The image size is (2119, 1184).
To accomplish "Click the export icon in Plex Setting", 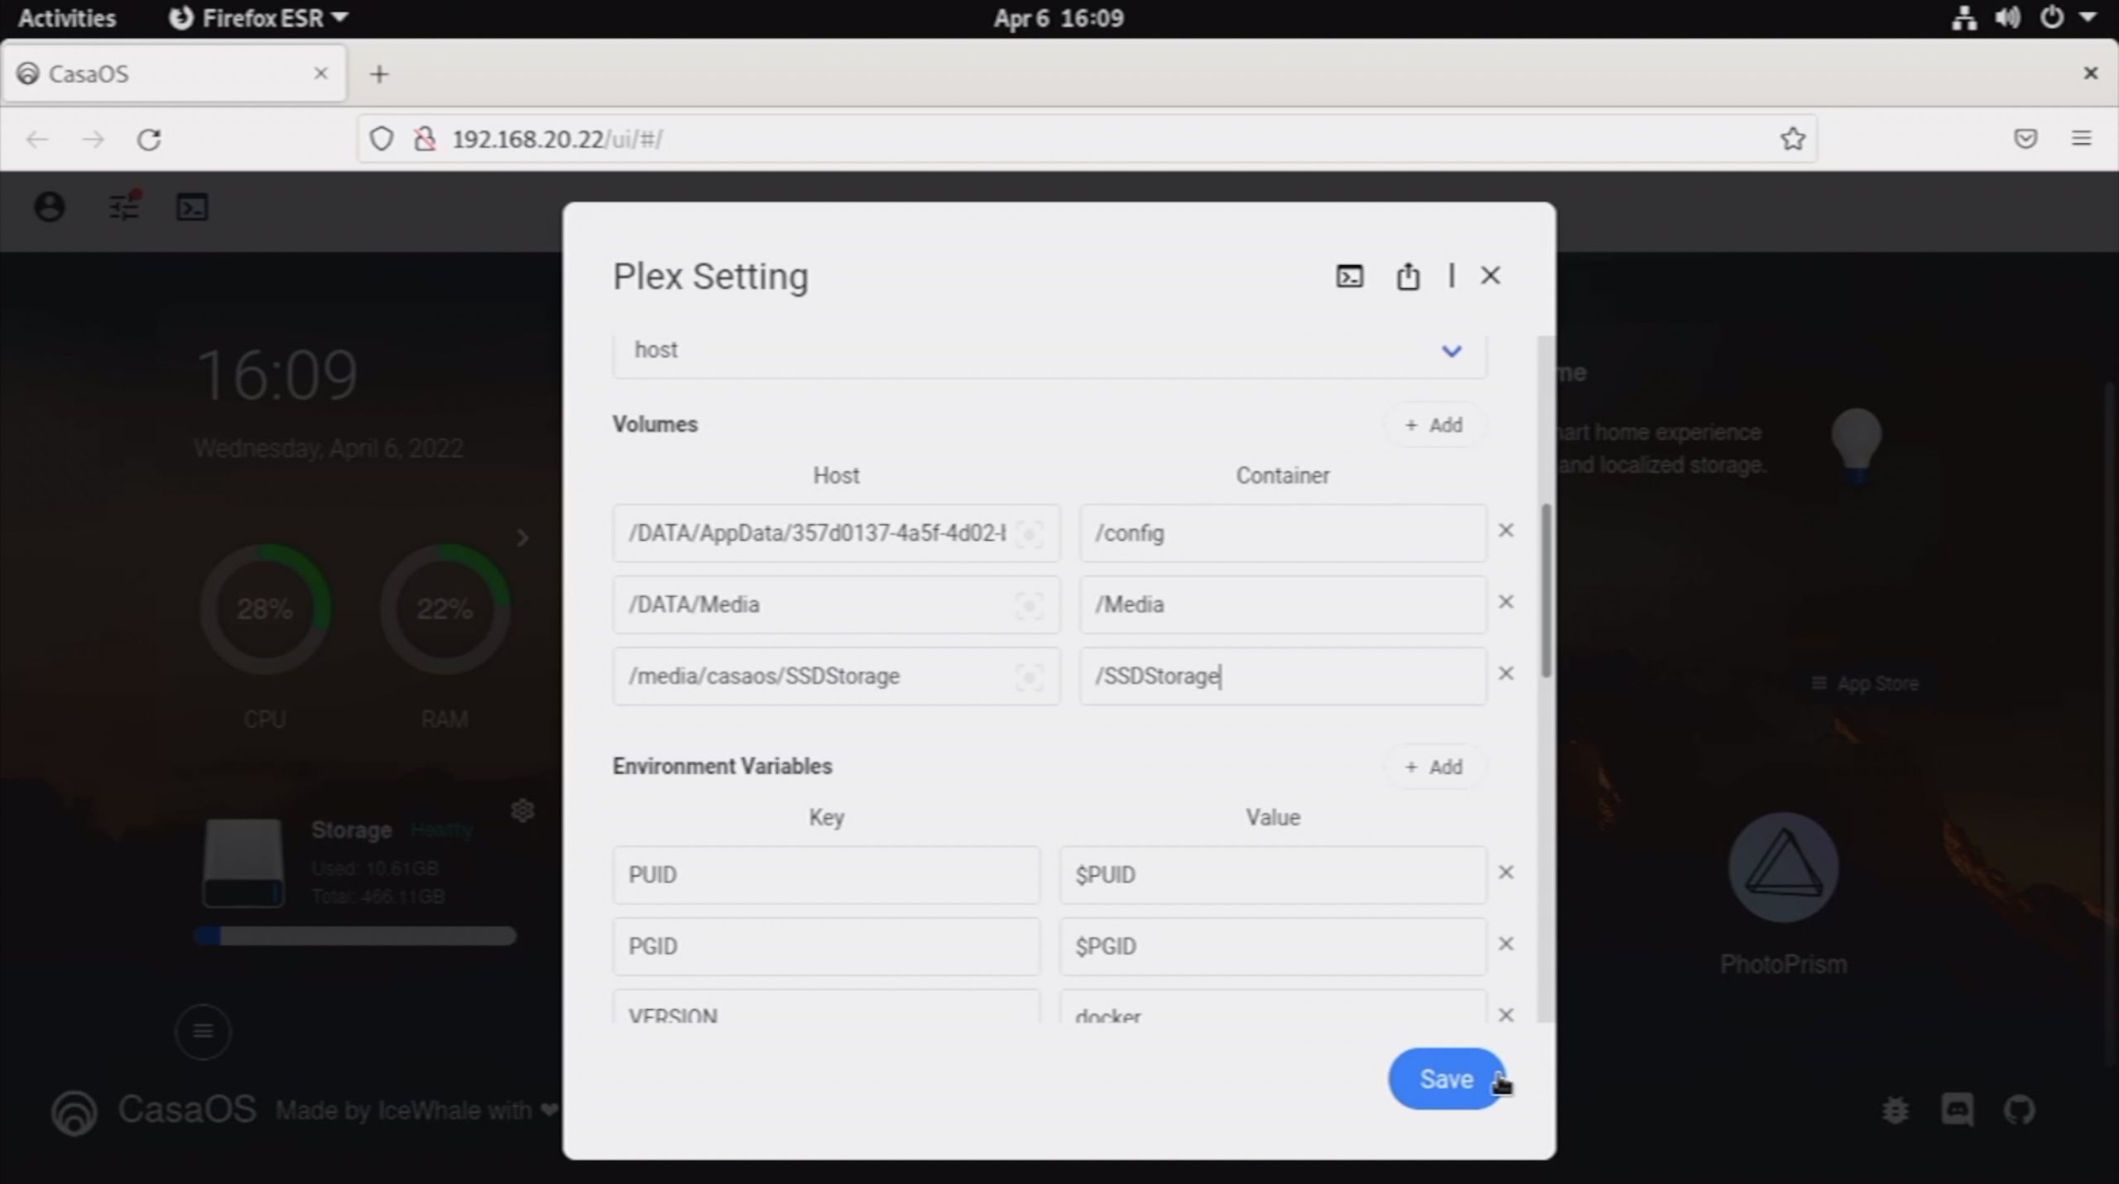I will tap(1407, 276).
